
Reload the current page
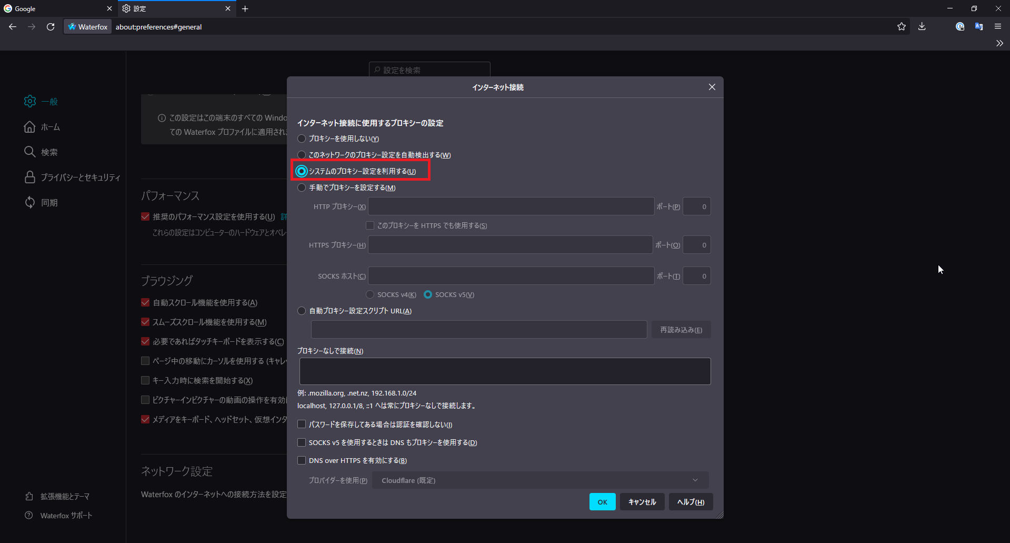51,27
